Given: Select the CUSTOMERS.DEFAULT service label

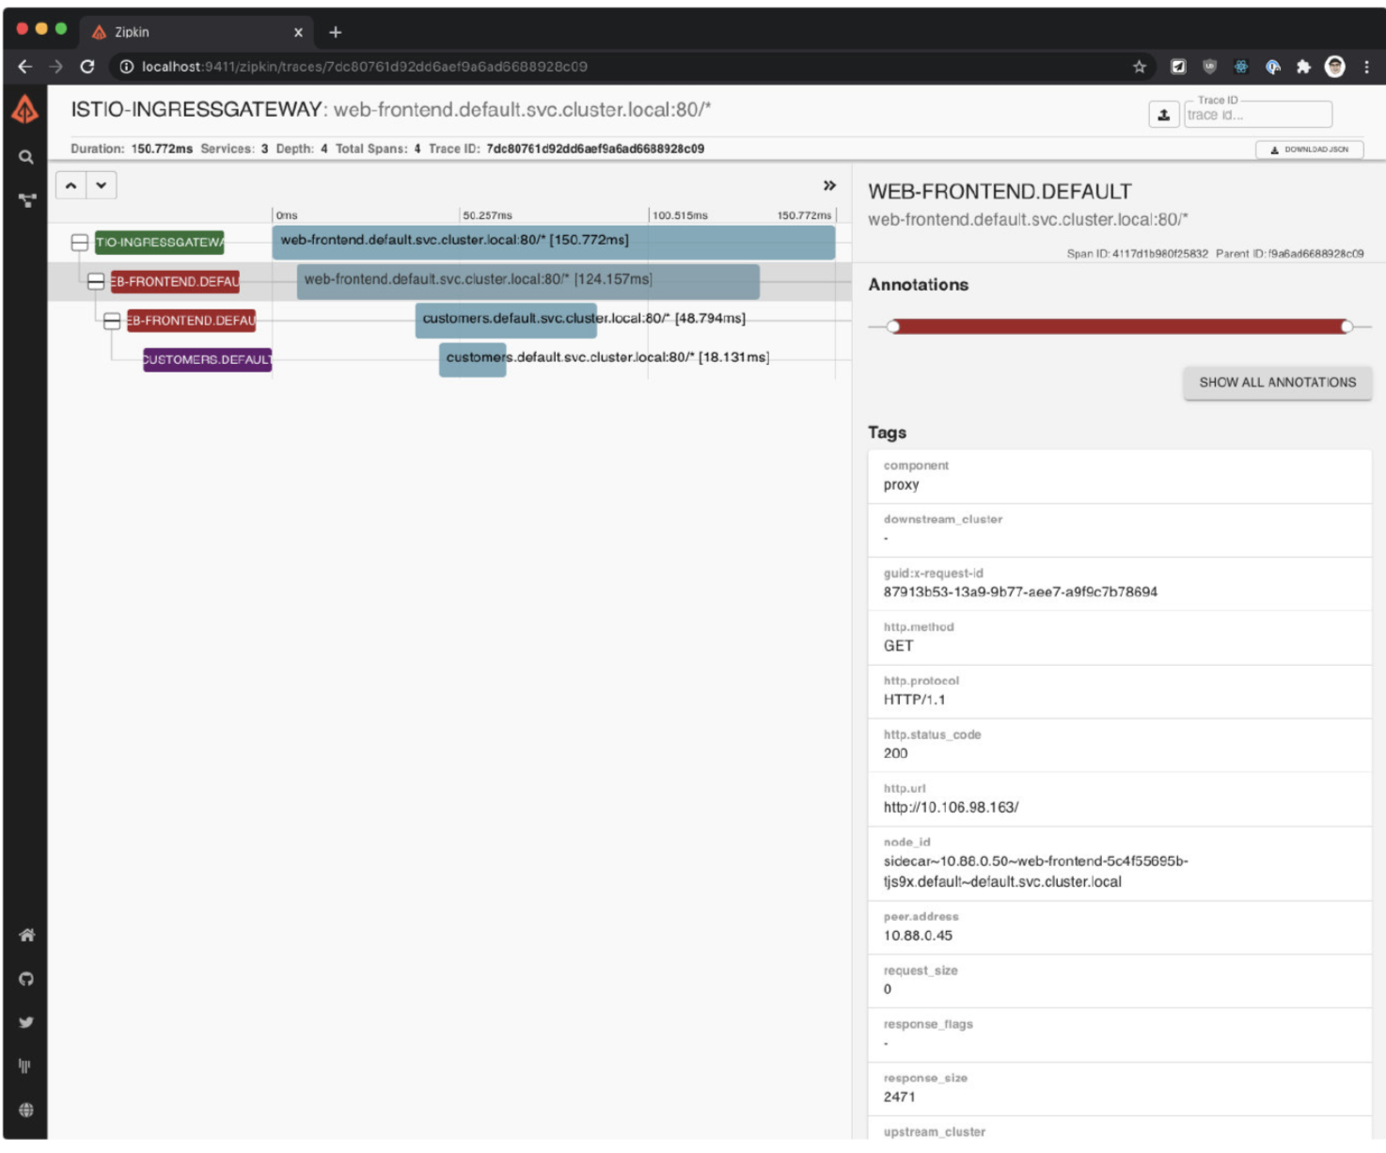Looking at the screenshot, I should [208, 360].
